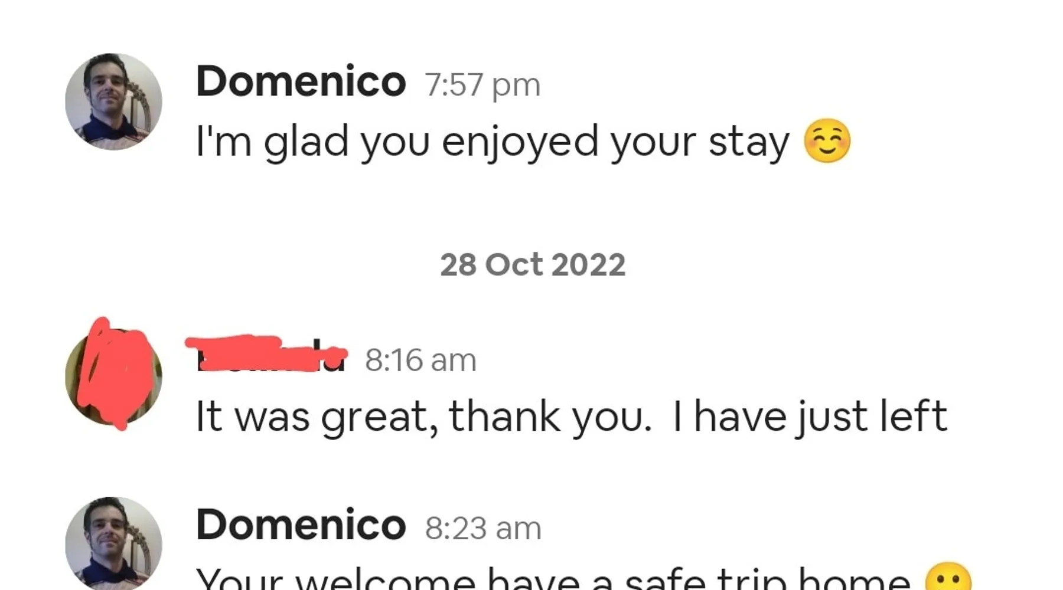Open the red-scribbled guest profile picture
The width and height of the screenshot is (1063, 590).
click(113, 376)
